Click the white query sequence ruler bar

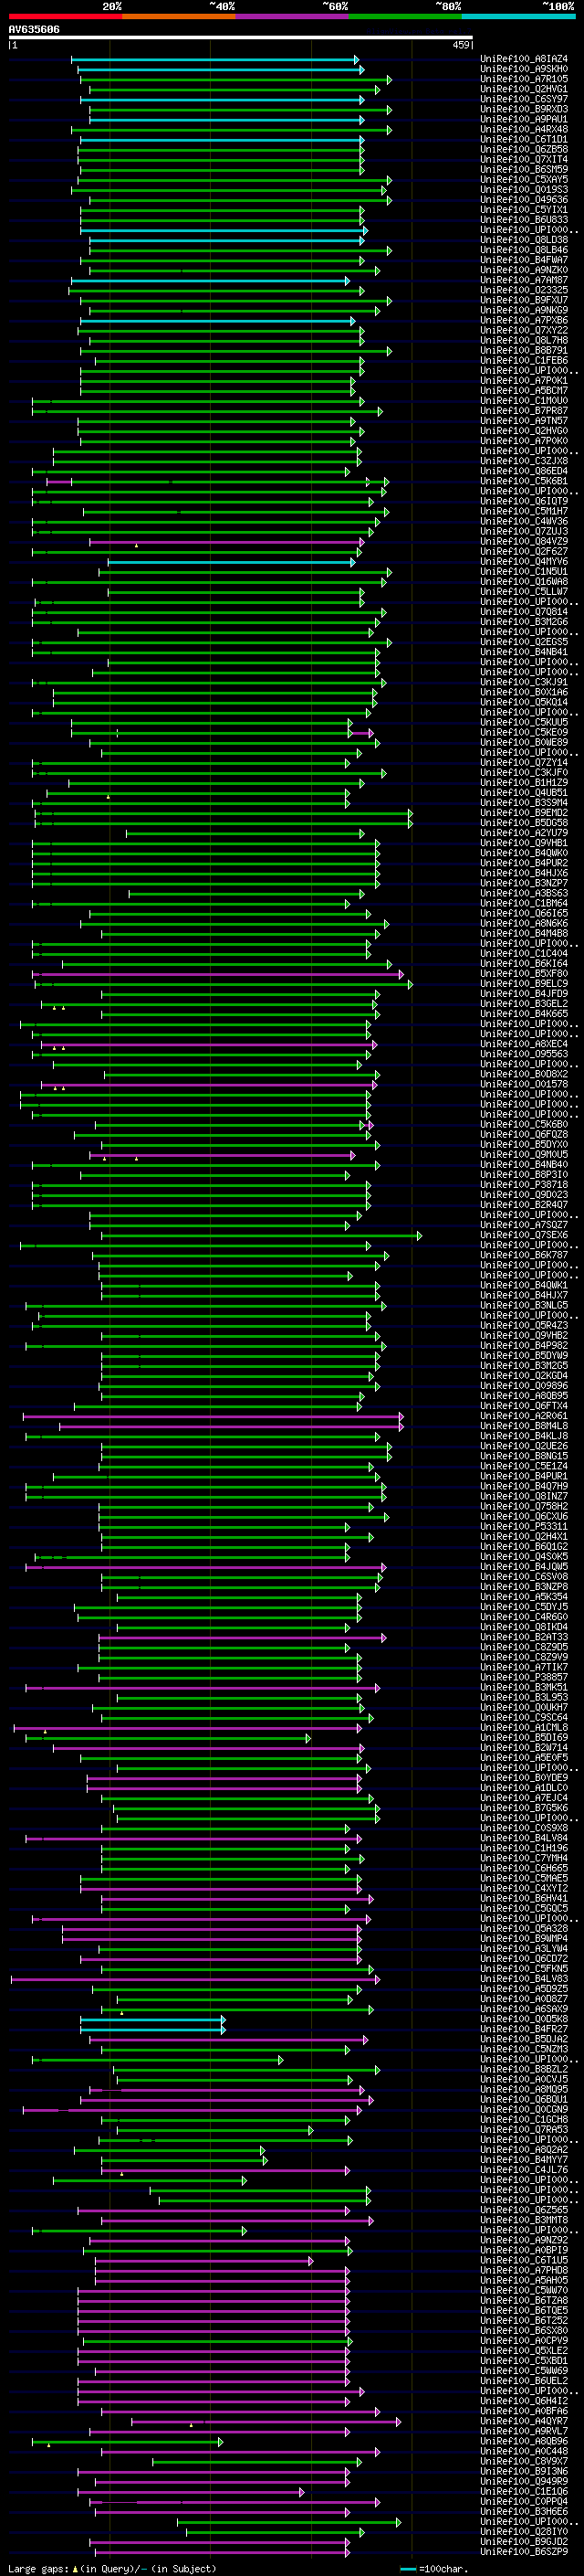(x=240, y=38)
